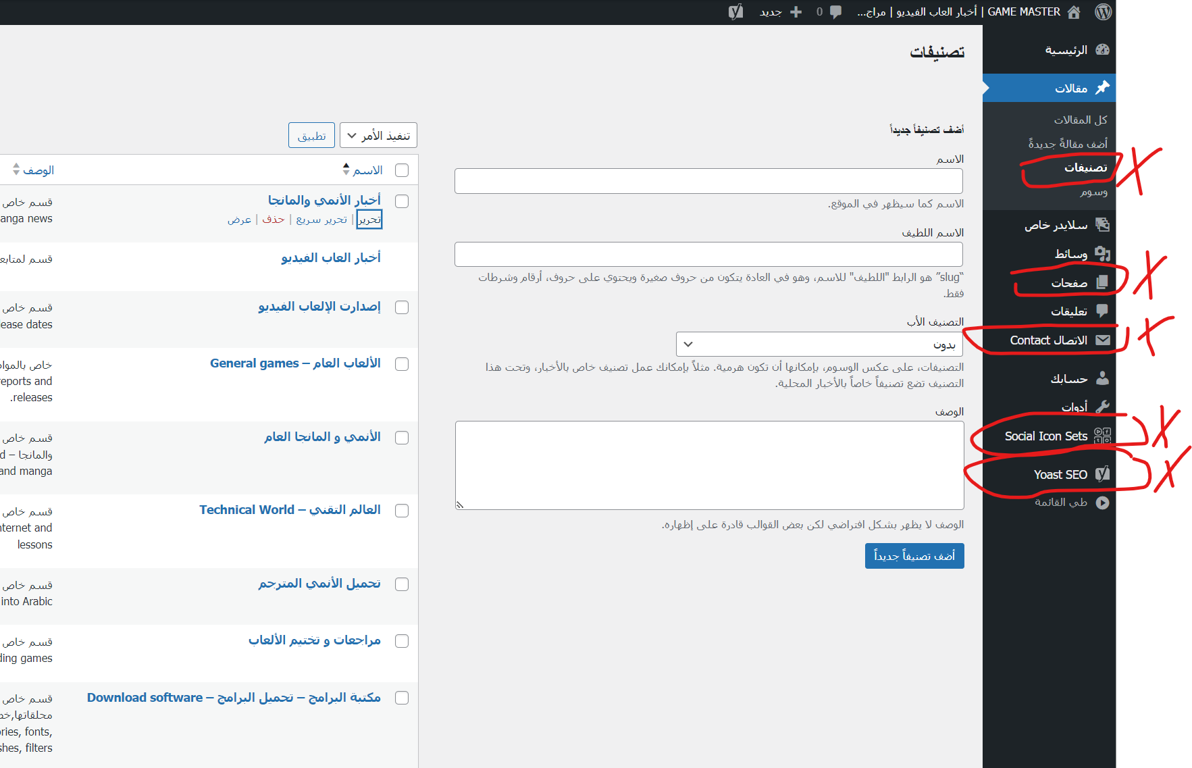Screen dimensions: 1192x768
Task: Click the home icon beside GAME MASTER
Action: (x=1074, y=12)
